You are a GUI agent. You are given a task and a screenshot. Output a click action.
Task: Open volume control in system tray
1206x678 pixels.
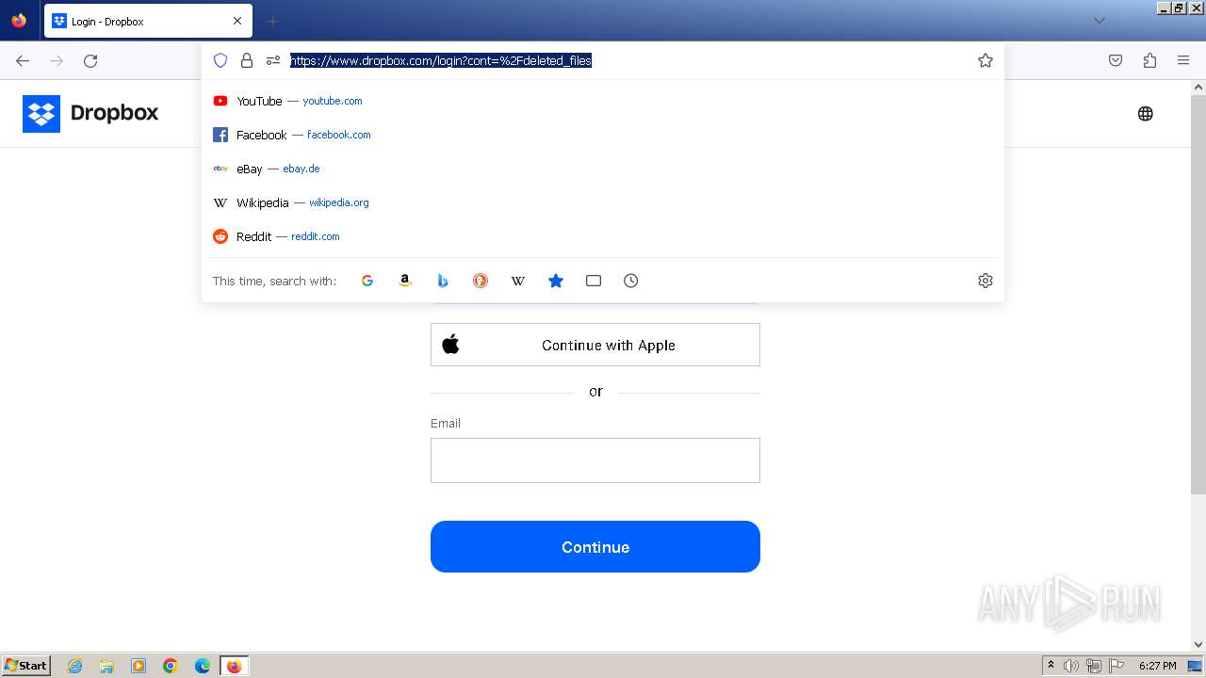[1071, 666]
